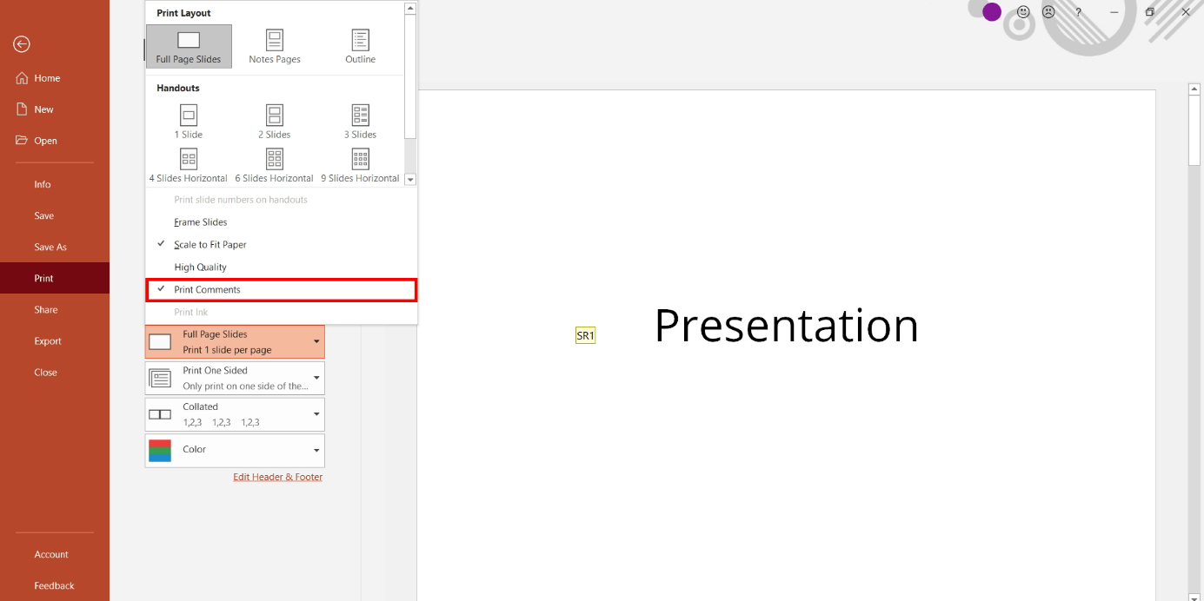Click the Open folder icon
This screenshot has height=601, width=1204.
(x=23, y=141)
